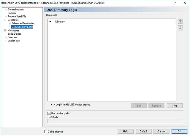Open the Comment settings page
This screenshot has width=190, height=136.
click(12, 37)
